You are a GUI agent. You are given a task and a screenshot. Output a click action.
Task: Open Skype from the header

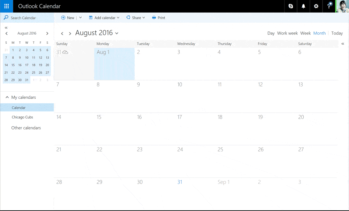pyautogui.click(x=291, y=6)
